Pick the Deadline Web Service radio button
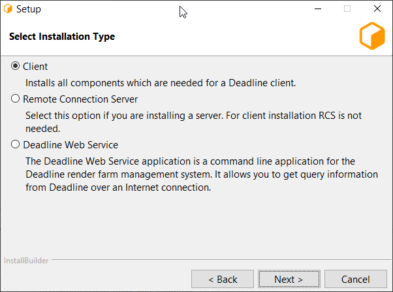The image size is (393, 292). click(x=16, y=145)
